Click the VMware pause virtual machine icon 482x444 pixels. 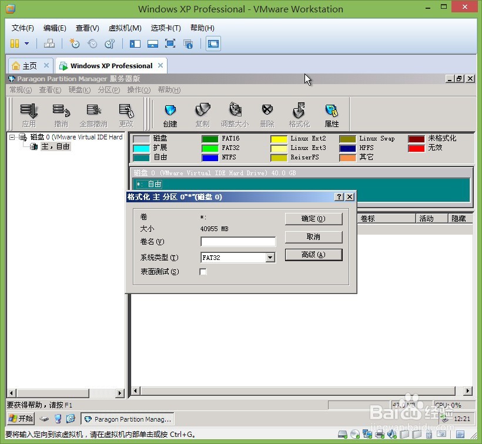click(15, 44)
